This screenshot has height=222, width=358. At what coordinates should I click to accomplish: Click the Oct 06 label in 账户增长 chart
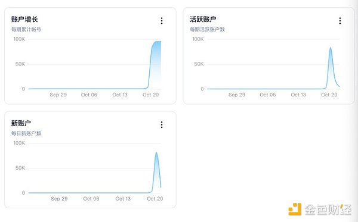89,95
